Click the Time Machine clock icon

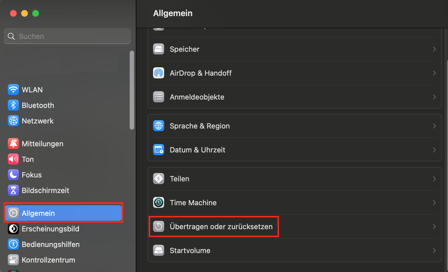[159, 202]
